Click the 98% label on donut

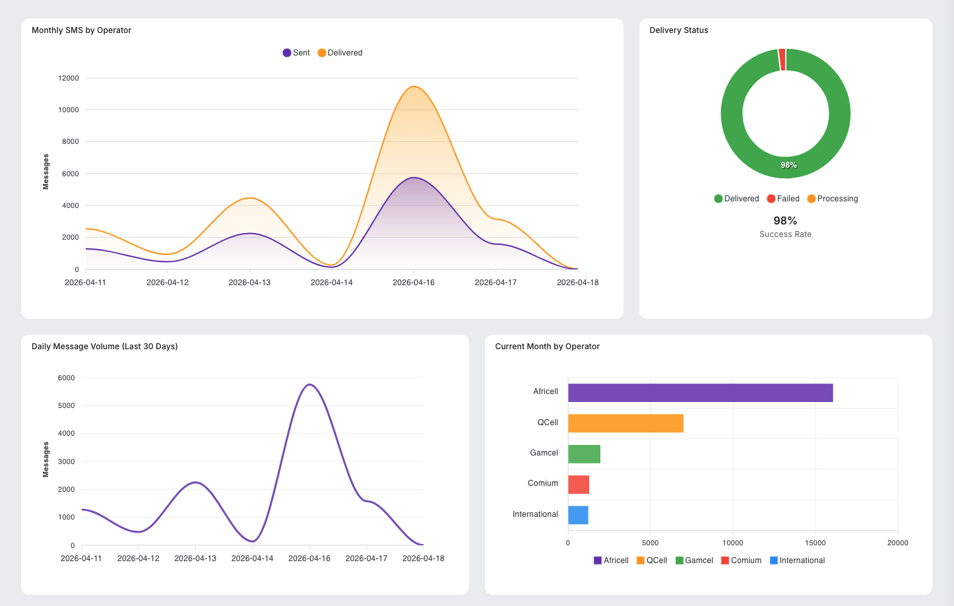tap(788, 165)
